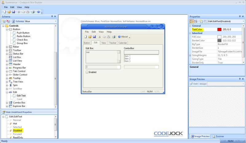Click the New file toolbar icon

coord(5,12)
